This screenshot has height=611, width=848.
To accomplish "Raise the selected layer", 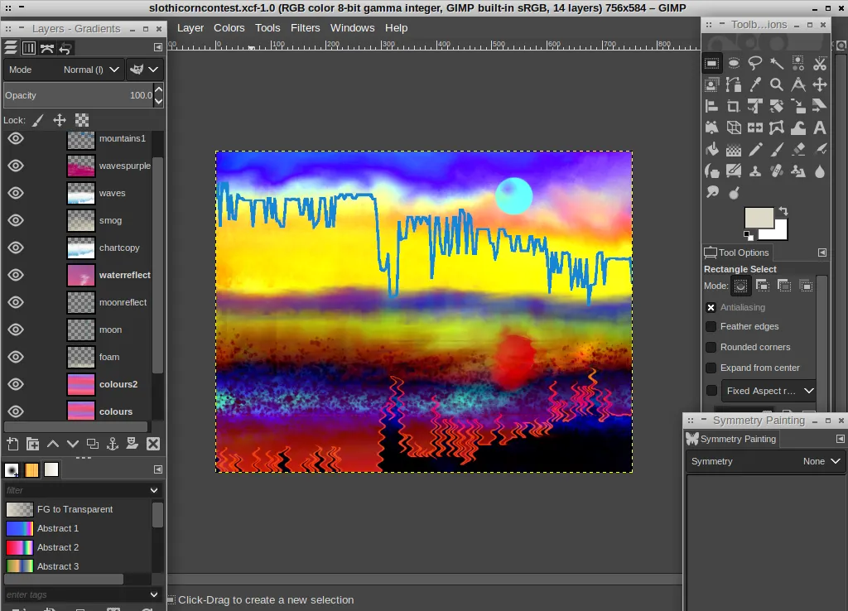I will 52,444.
